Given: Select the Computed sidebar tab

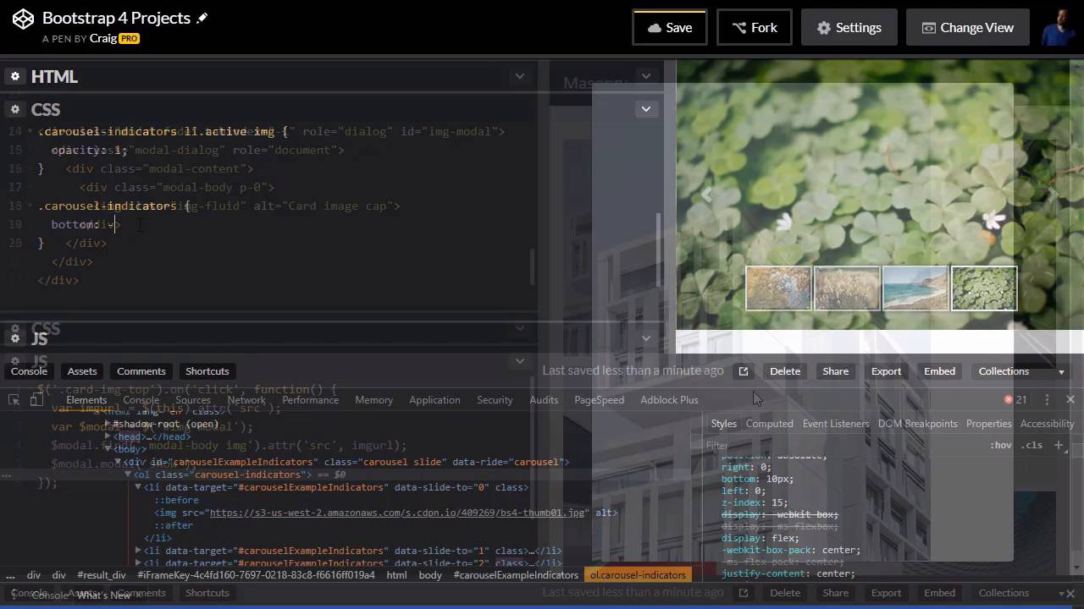Looking at the screenshot, I should 769,424.
